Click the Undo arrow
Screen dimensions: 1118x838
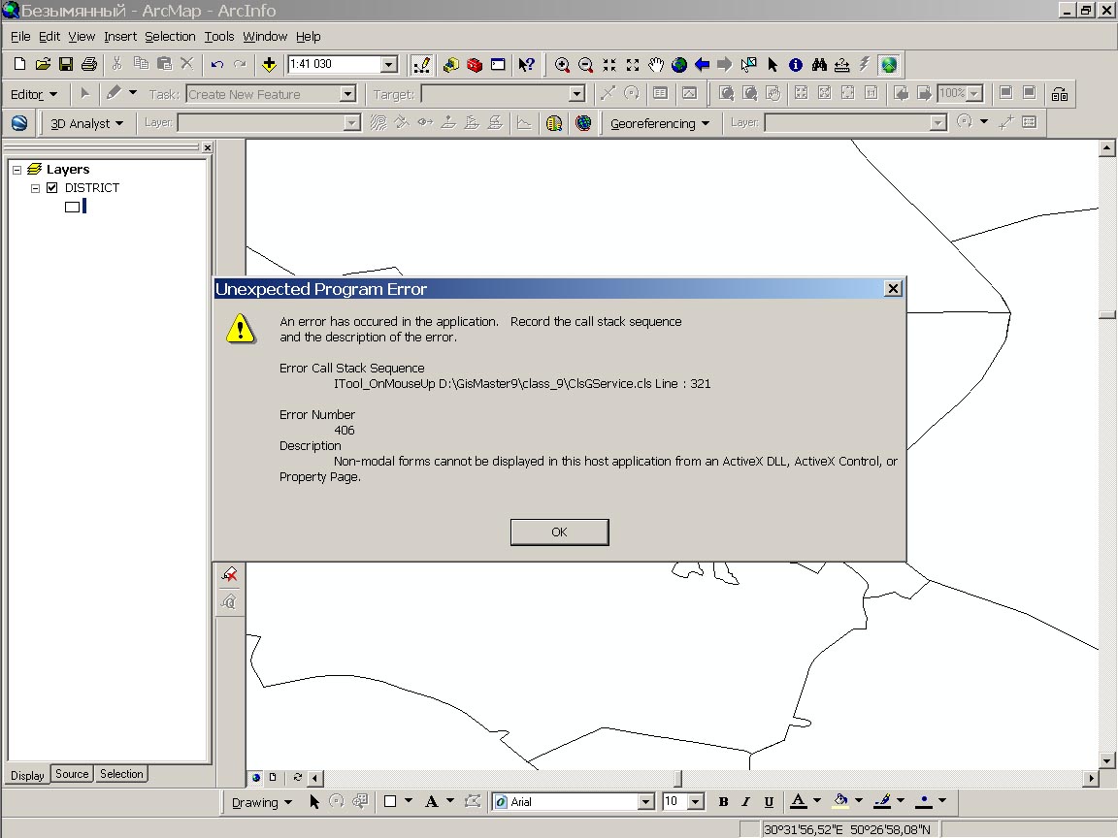coord(216,65)
